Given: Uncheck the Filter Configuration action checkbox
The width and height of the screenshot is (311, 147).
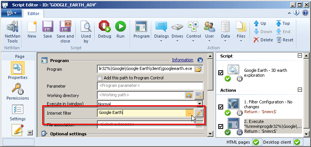Looking at the screenshot, I should pyautogui.click(x=221, y=107).
